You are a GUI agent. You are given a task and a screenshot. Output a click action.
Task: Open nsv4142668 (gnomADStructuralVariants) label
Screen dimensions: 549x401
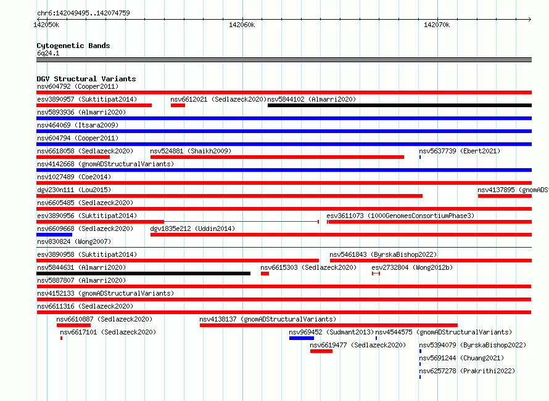[105, 164]
